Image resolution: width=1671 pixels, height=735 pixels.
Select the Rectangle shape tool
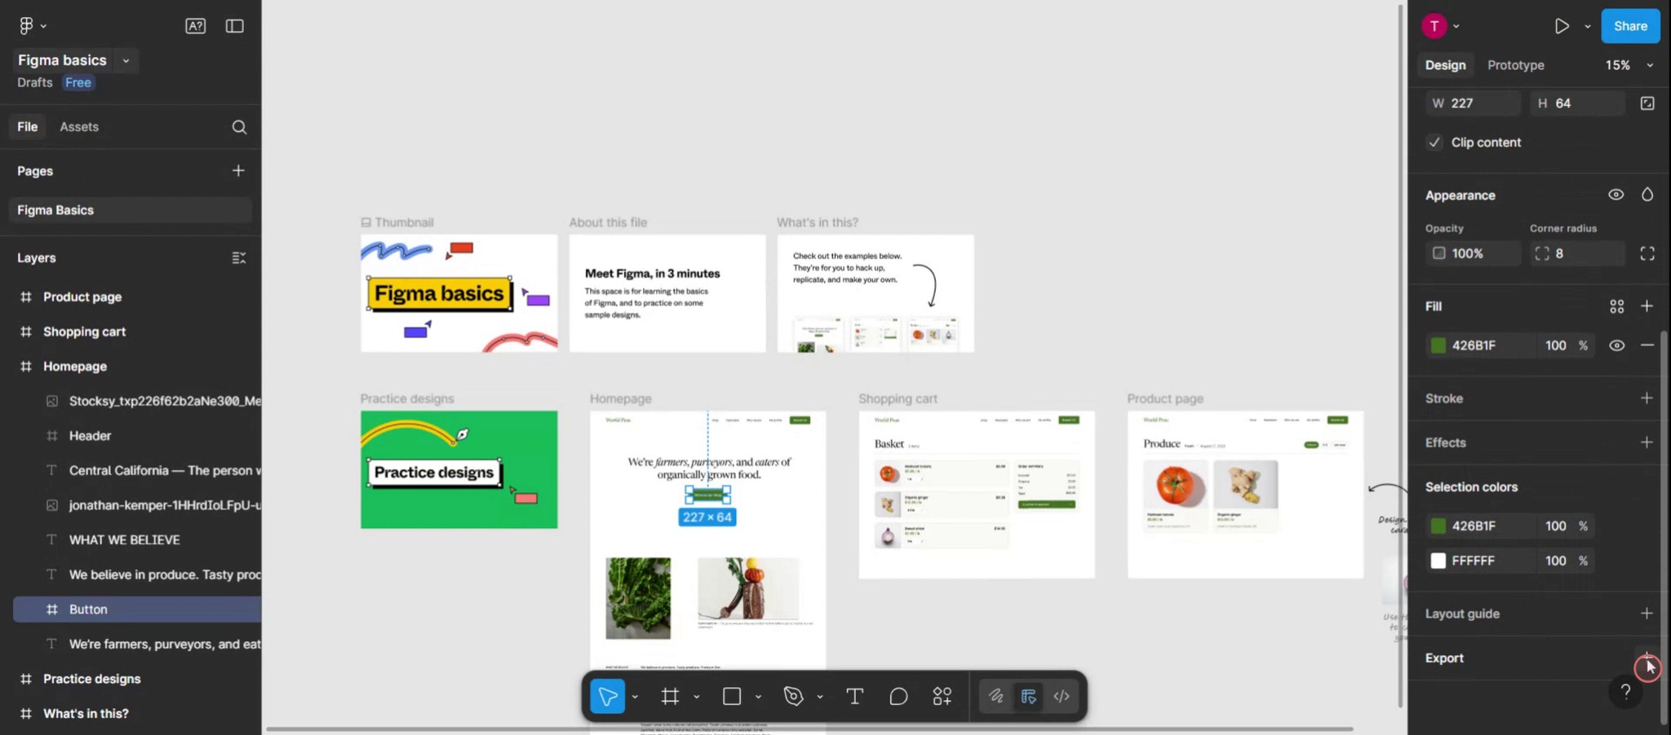pyautogui.click(x=730, y=696)
